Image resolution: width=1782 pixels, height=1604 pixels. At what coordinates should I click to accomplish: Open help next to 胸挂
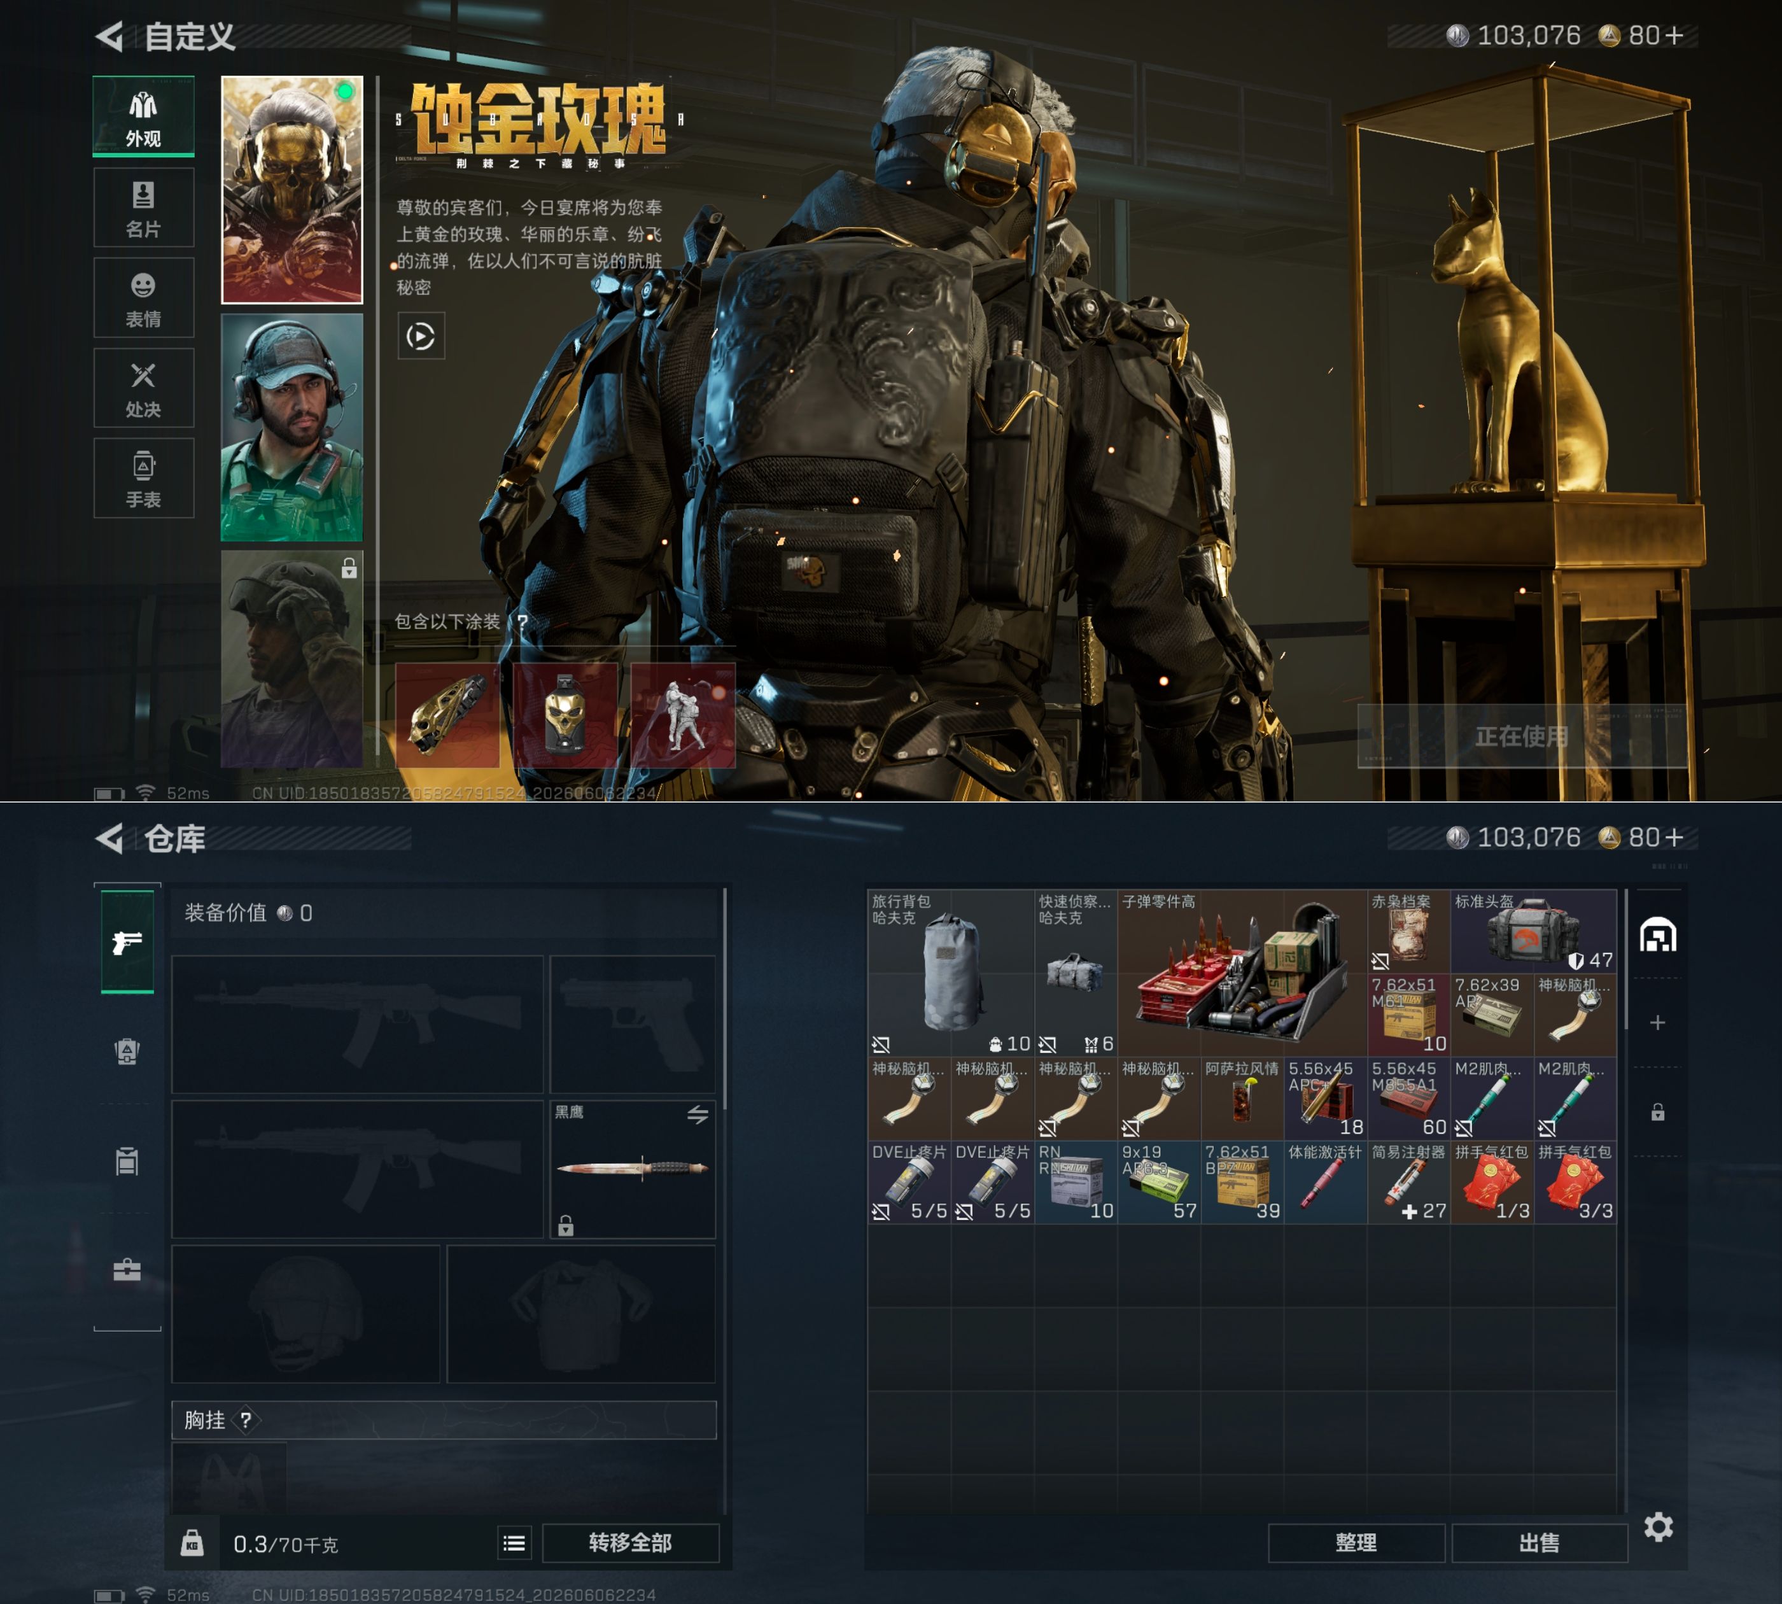pos(246,1420)
